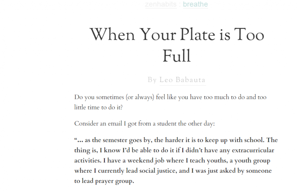Click the "Consider an email" sentence
The image size is (298, 191).
(145, 124)
